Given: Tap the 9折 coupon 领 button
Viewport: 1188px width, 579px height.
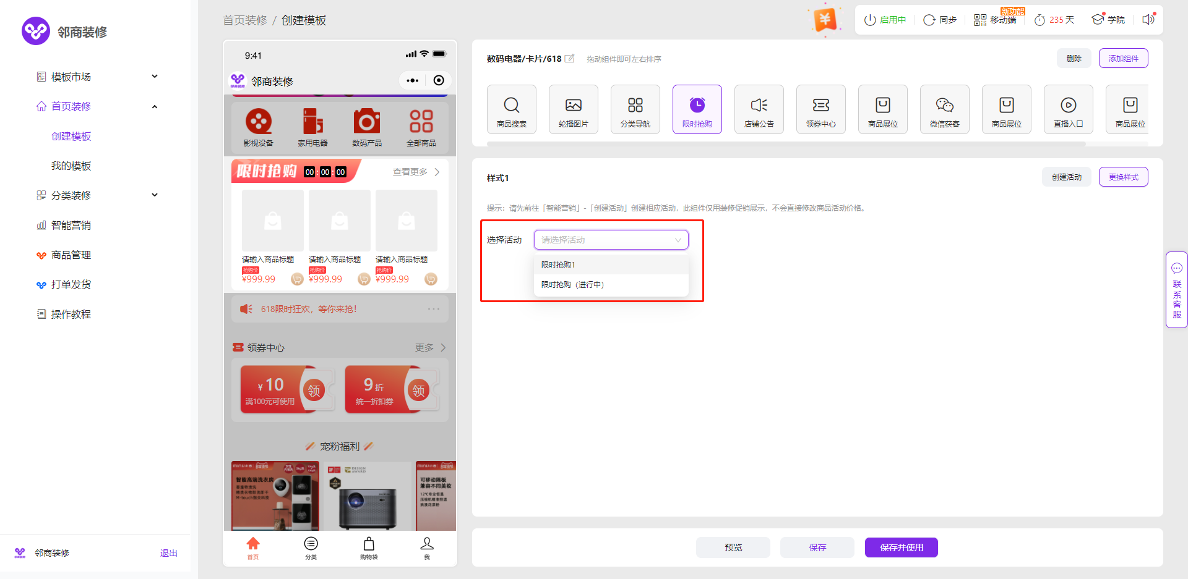Looking at the screenshot, I should coord(419,390).
